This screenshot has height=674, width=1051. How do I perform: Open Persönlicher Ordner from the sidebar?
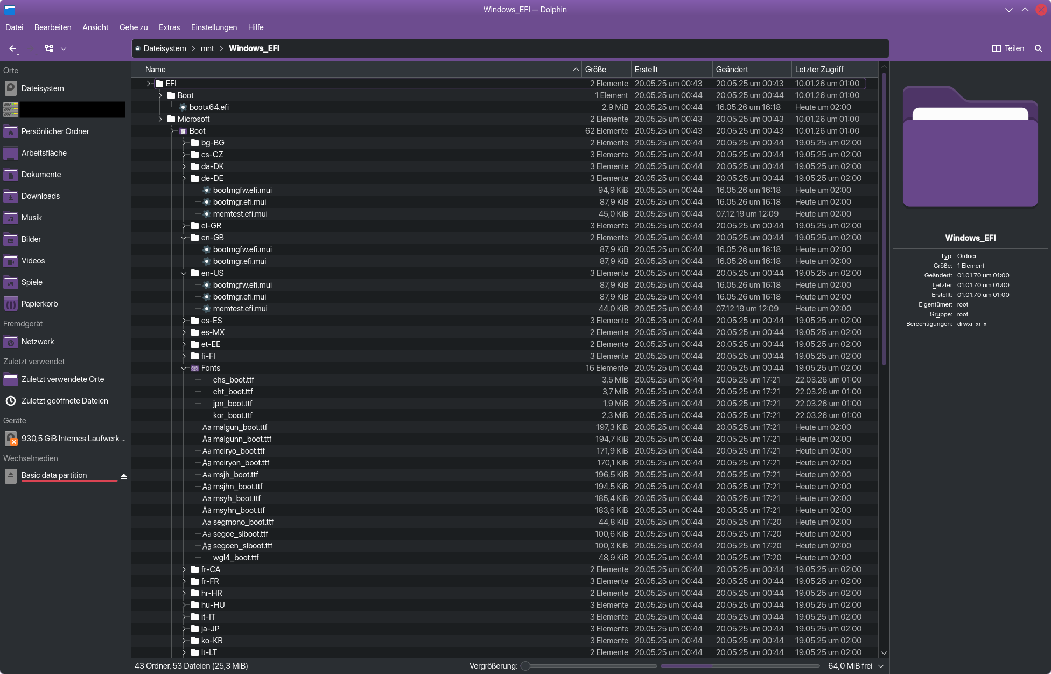[x=65, y=131]
